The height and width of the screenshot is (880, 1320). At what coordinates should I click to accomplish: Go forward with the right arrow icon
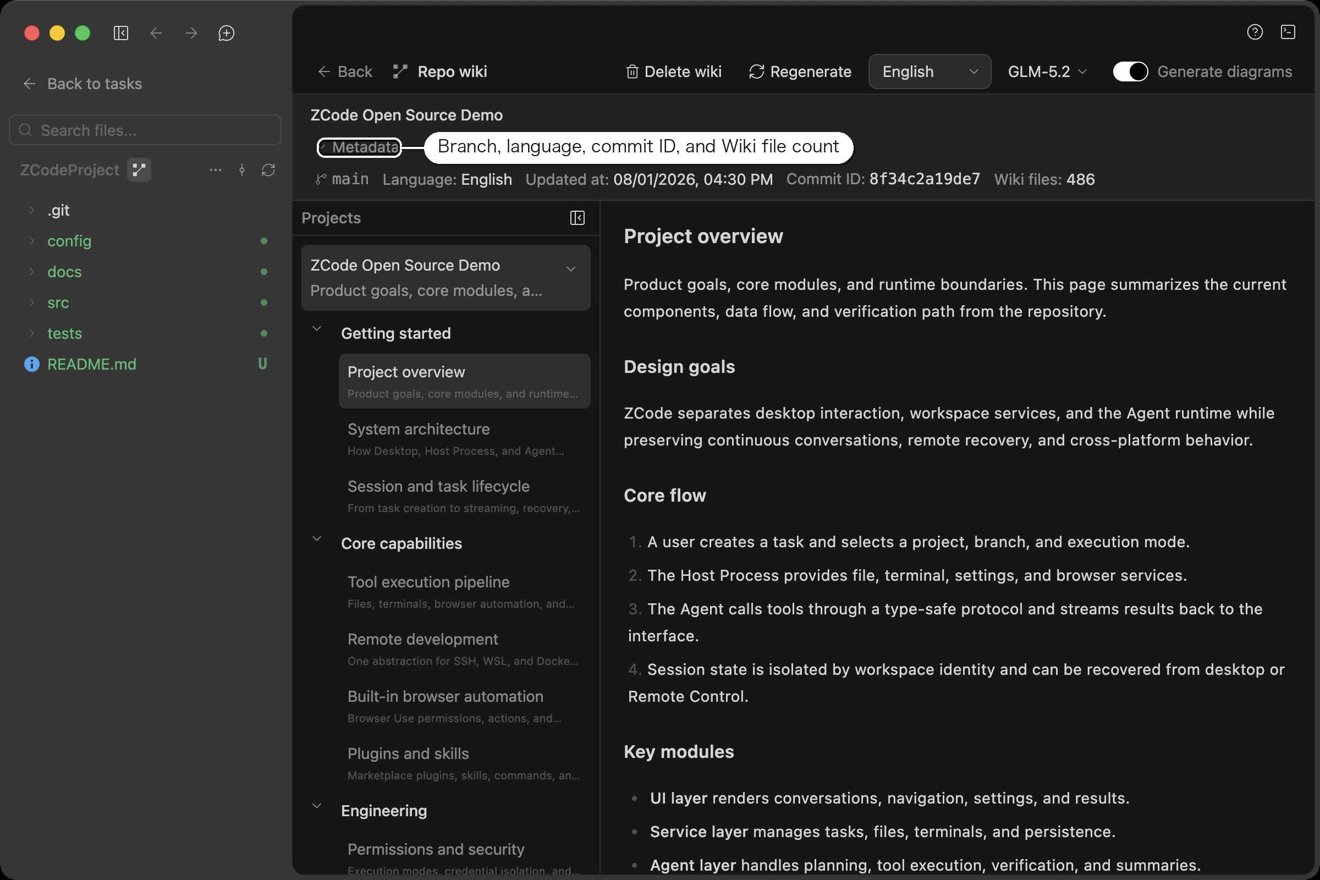[x=191, y=33]
